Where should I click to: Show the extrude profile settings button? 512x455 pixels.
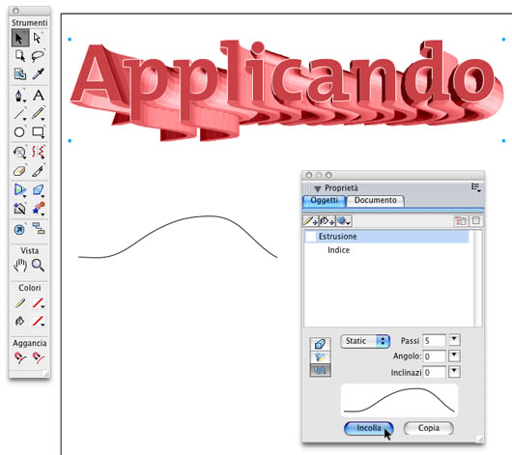(x=320, y=370)
